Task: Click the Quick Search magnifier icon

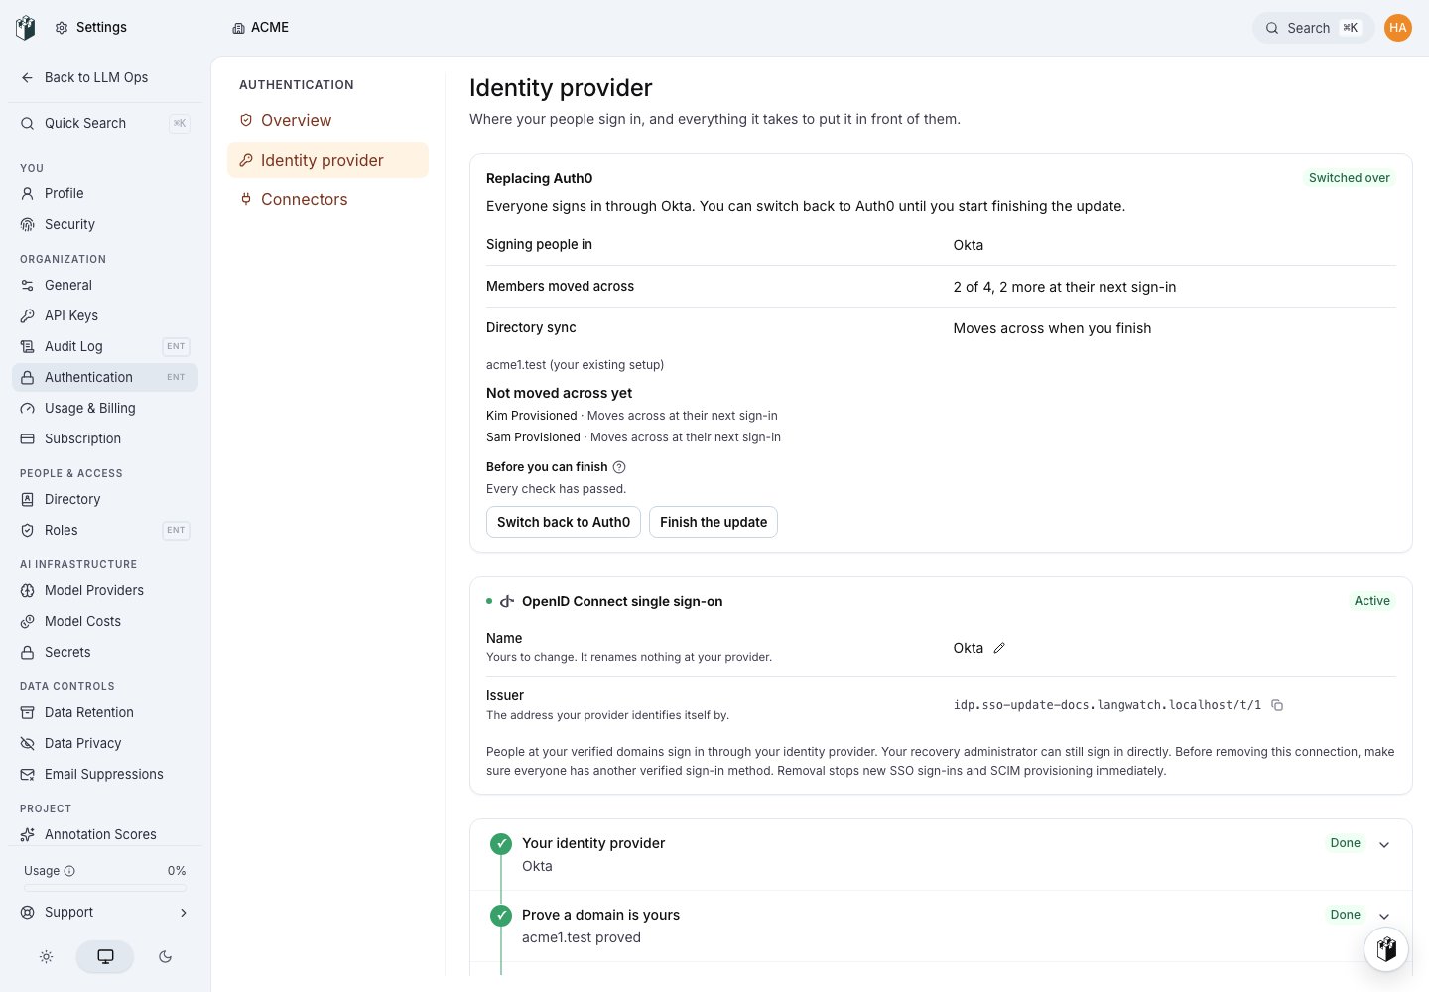Action: (x=28, y=123)
